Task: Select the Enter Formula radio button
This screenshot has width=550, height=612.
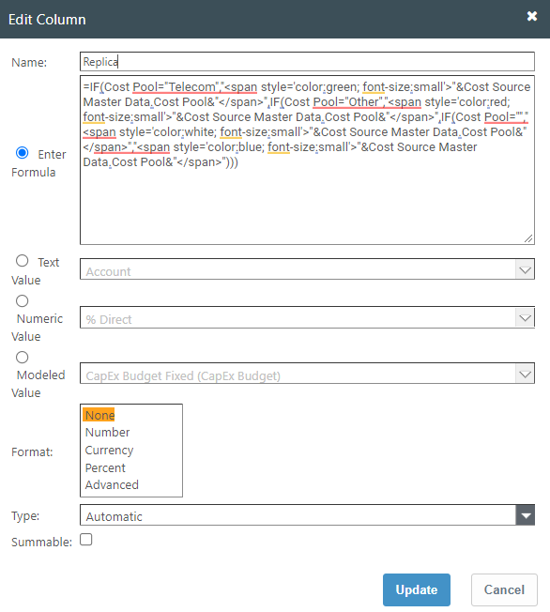Action: click(23, 153)
